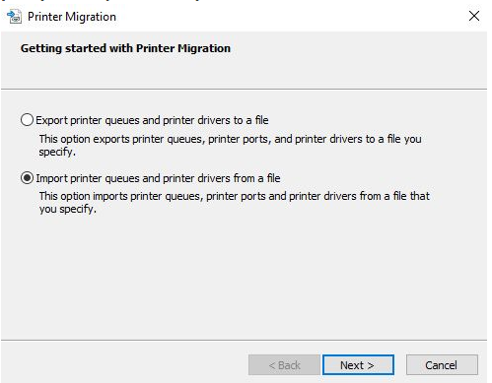Cancel the Printer Migration wizard
This screenshot has height=383, width=492.
[x=442, y=365]
